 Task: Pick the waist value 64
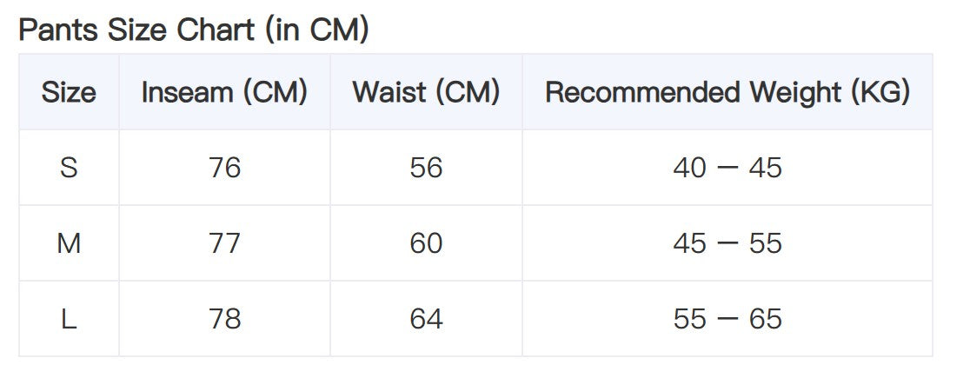click(x=426, y=319)
